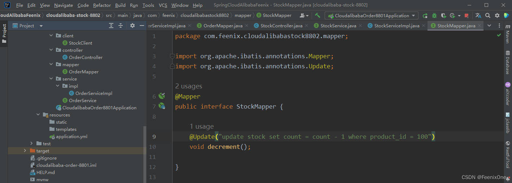Expand the target folder
This screenshot has width=512, height=183.
25,151
